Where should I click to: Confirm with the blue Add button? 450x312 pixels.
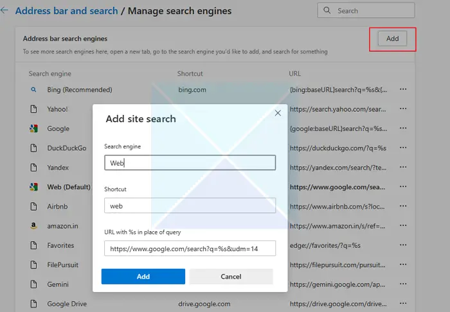(x=143, y=277)
